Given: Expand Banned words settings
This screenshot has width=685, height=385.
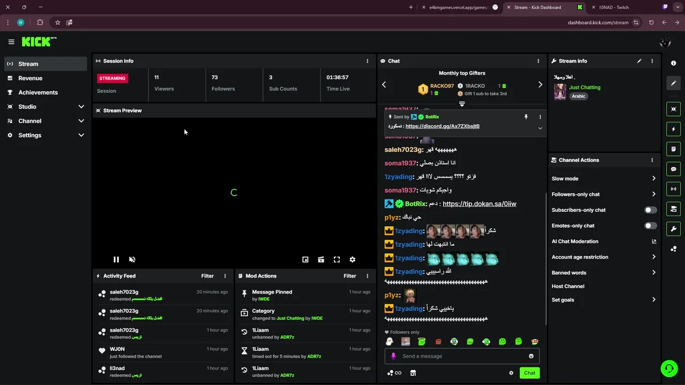Looking at the screenshot, I should pos(604,273).
